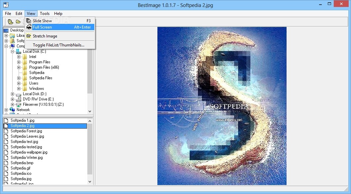Image resolution: width=351 pixels, height=194 pixels.
Task: Expand the Windows folder node
Action: 19,89
